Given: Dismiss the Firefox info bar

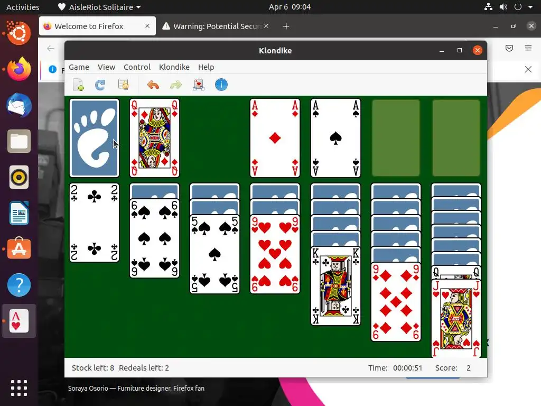Looking at the screenshot, I should coord(528,69).
